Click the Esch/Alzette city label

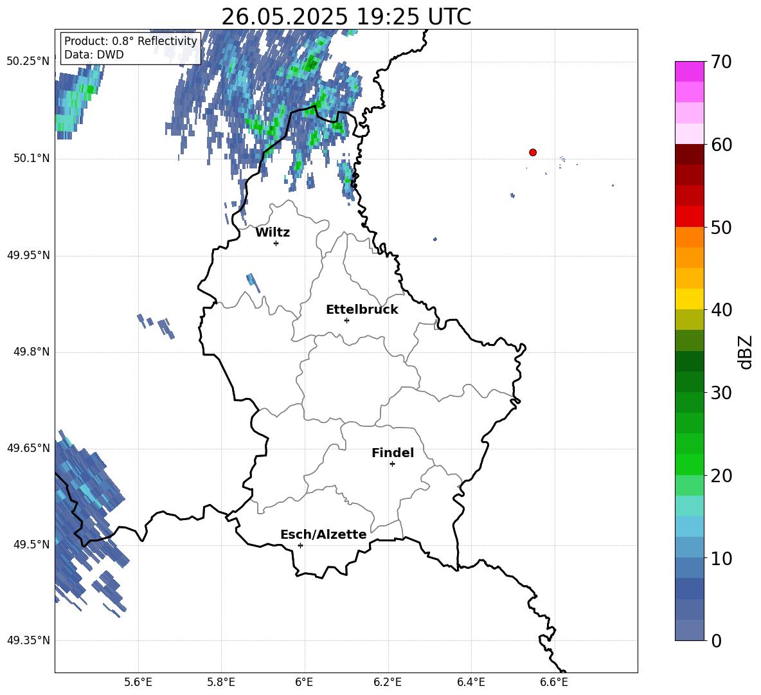point(324,534)
